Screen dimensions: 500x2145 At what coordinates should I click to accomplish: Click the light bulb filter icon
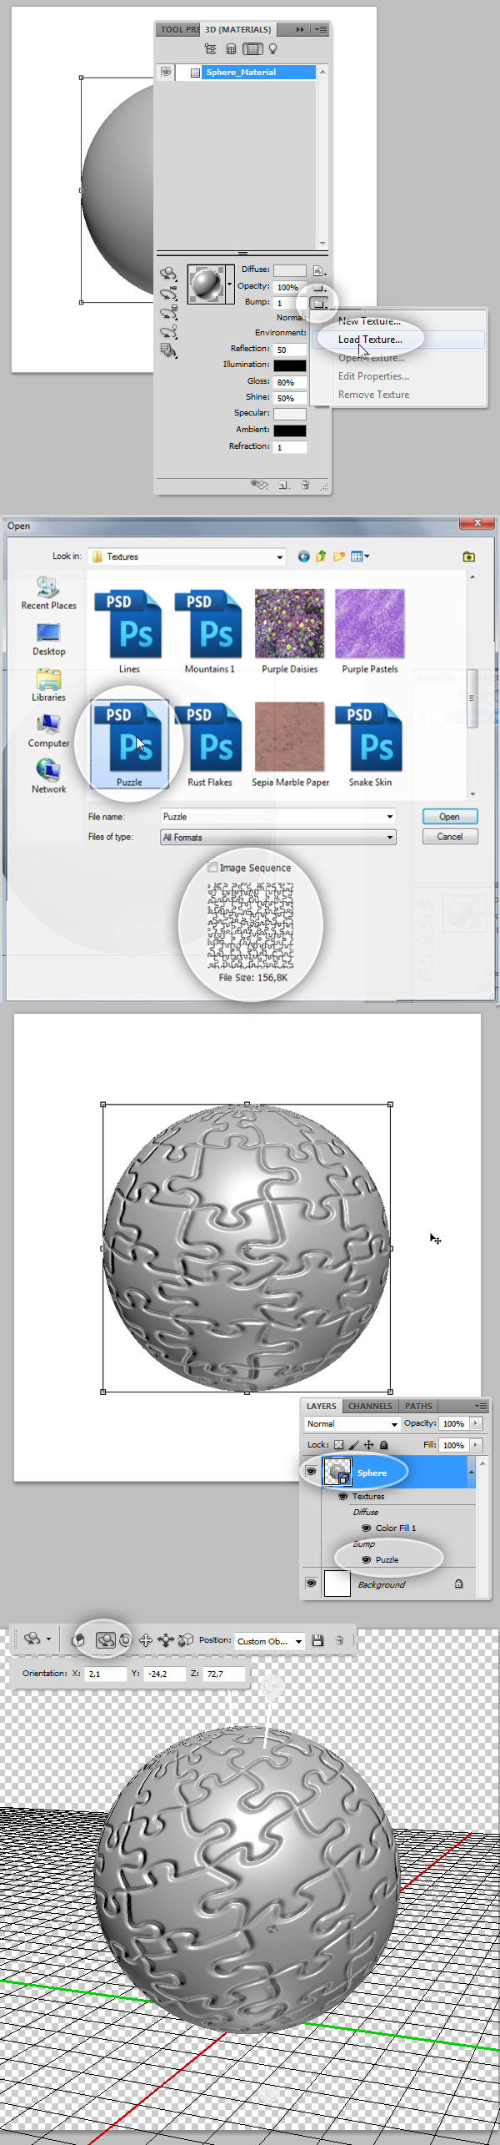pos(272,49)
